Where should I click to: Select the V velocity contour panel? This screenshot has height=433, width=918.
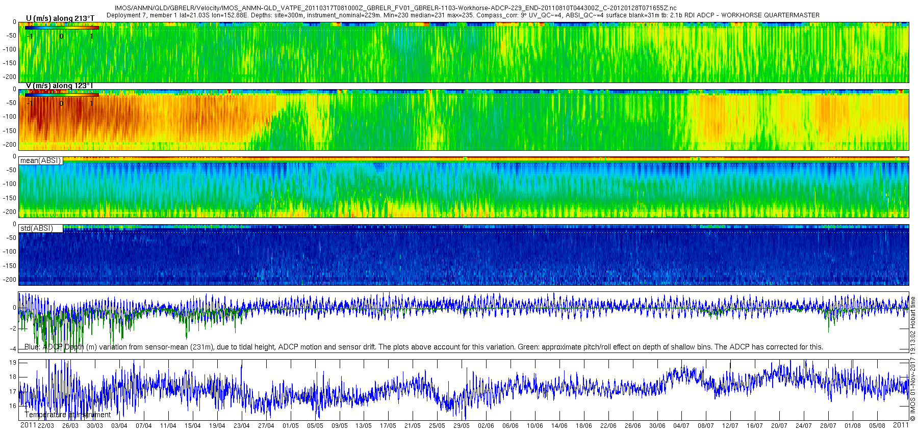click(x=464, y=120)
